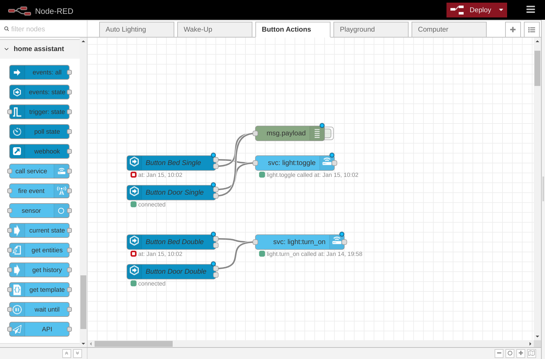Click the reset zoom circle icon
The height and width of the screenshot is (359, 545).
coord(510,353)
